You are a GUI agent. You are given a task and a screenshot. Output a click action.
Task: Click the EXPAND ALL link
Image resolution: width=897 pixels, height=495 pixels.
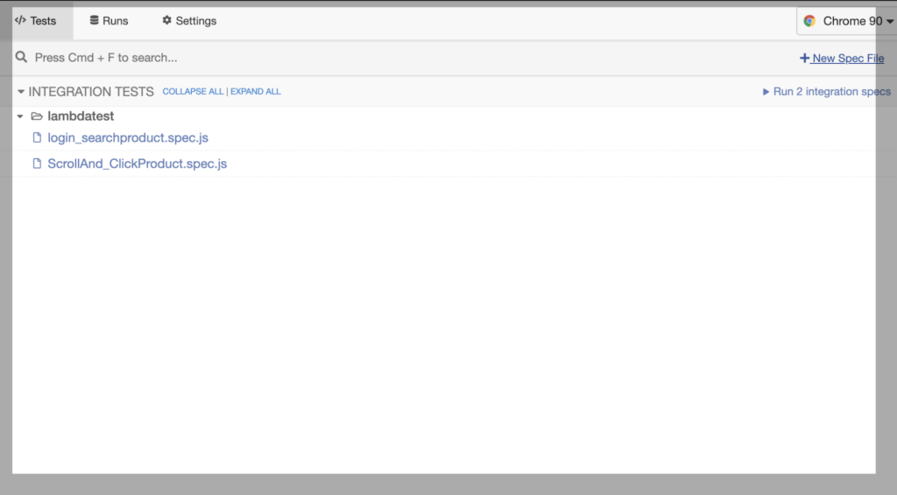[256, 91]
